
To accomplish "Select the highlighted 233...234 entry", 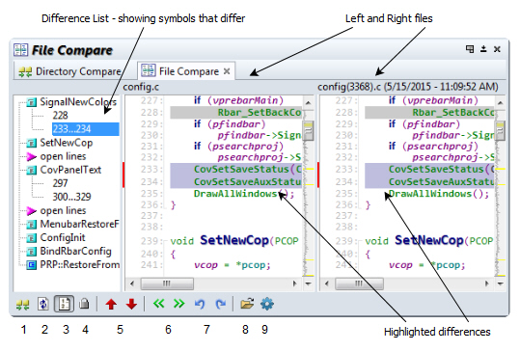I will point(85,129).
